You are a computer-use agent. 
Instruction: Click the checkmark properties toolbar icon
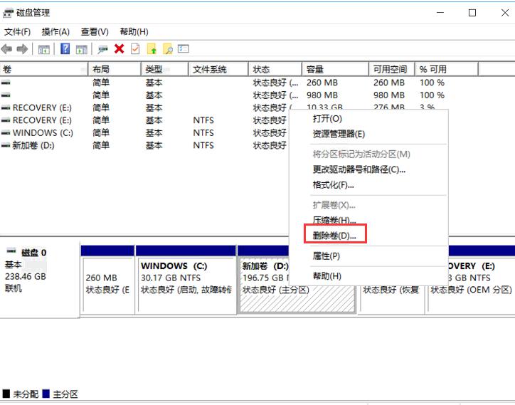[x=135, y=49]
